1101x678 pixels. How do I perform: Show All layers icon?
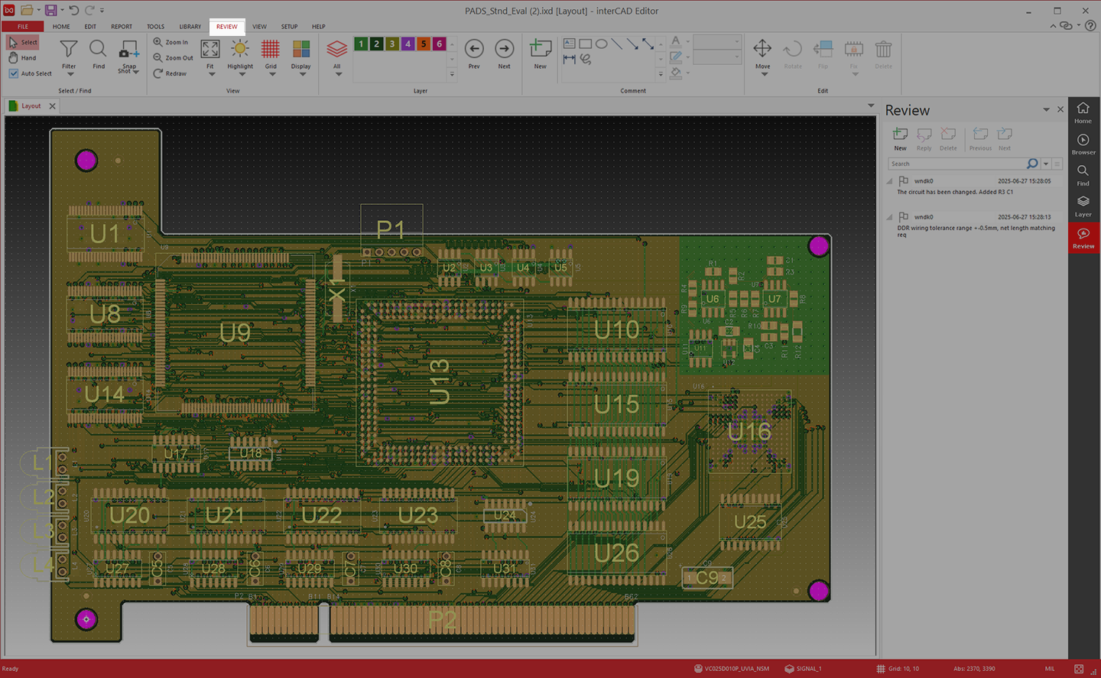337,50
